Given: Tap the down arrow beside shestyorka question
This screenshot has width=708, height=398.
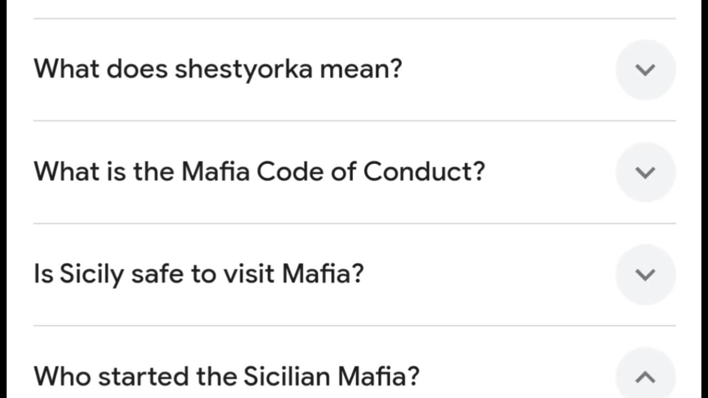Looking at the screenshot, I should (645, 70).
